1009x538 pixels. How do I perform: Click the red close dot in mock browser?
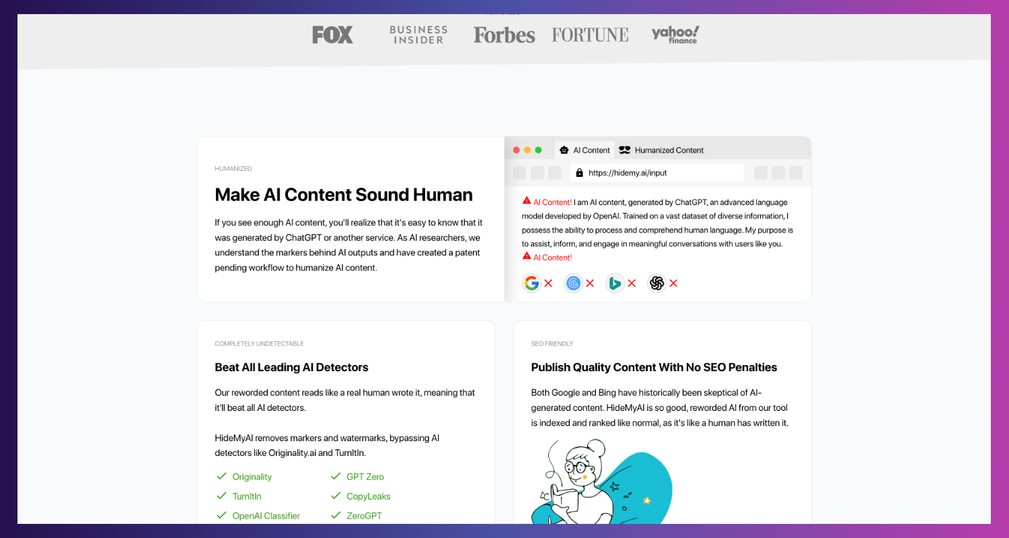click(x=517, y=150)
